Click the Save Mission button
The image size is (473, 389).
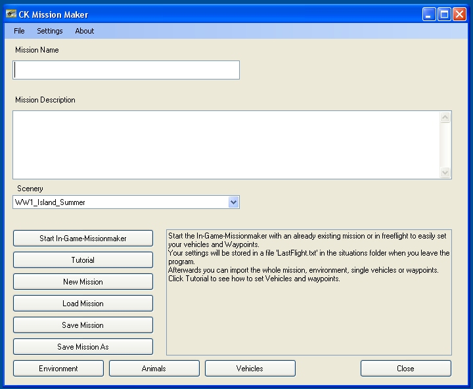point(83,325)
